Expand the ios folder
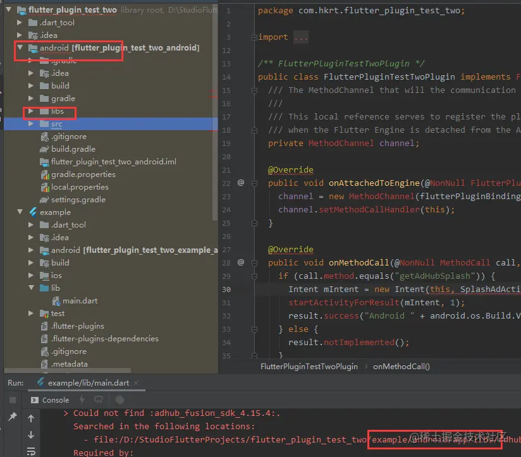521x457 pixels. 31,275
